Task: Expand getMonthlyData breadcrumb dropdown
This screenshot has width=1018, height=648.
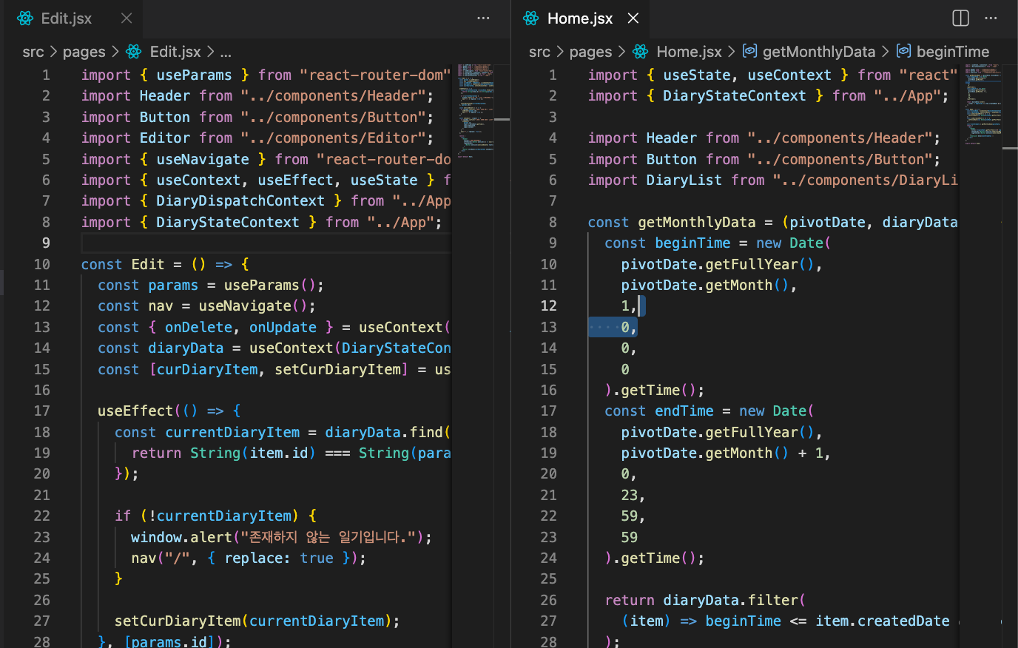Action: pos(818,52)
